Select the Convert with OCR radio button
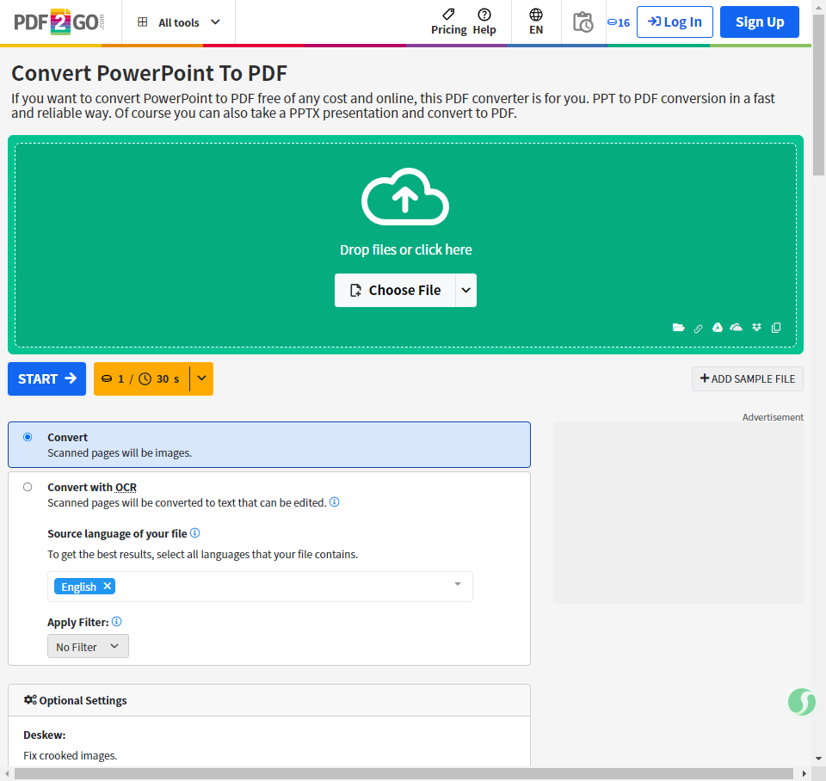This screenshot has height=781, width=826. point(28,487)
